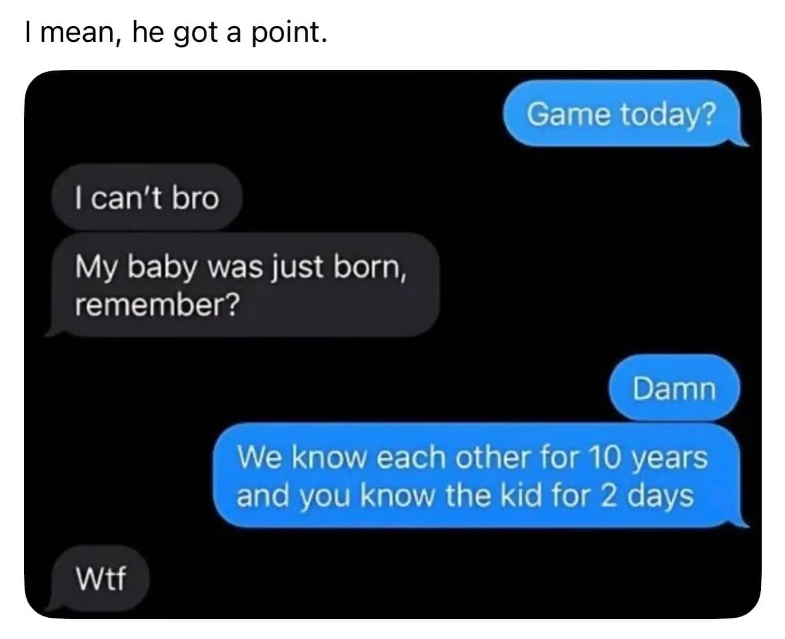The image size is (785, 639).
Task: Select the line "and you know the kid for 2 days"
Action: coord(465,495)
